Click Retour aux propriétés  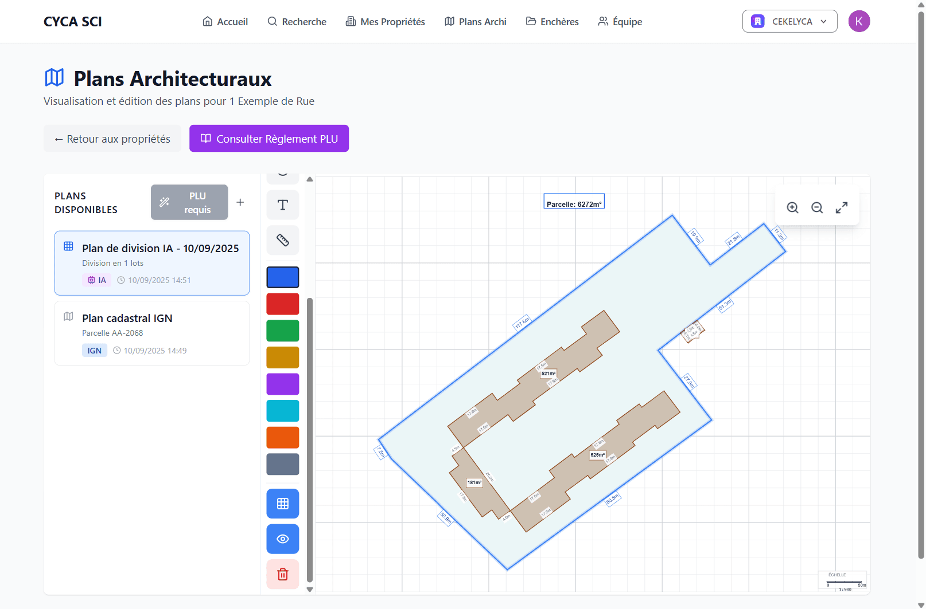pos(112,139)
